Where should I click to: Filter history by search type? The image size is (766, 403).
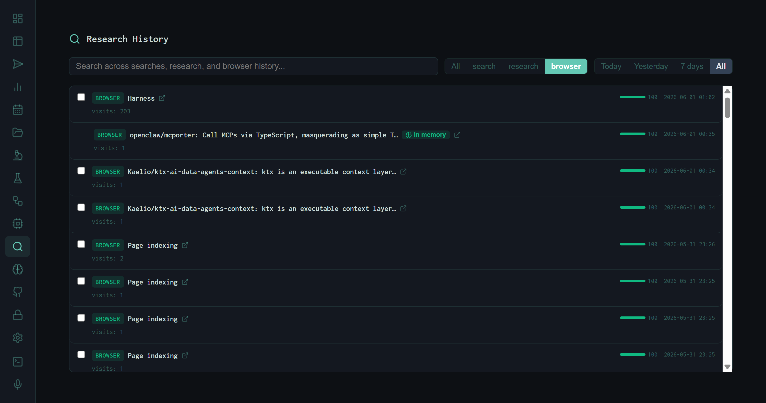click(484, 66)
